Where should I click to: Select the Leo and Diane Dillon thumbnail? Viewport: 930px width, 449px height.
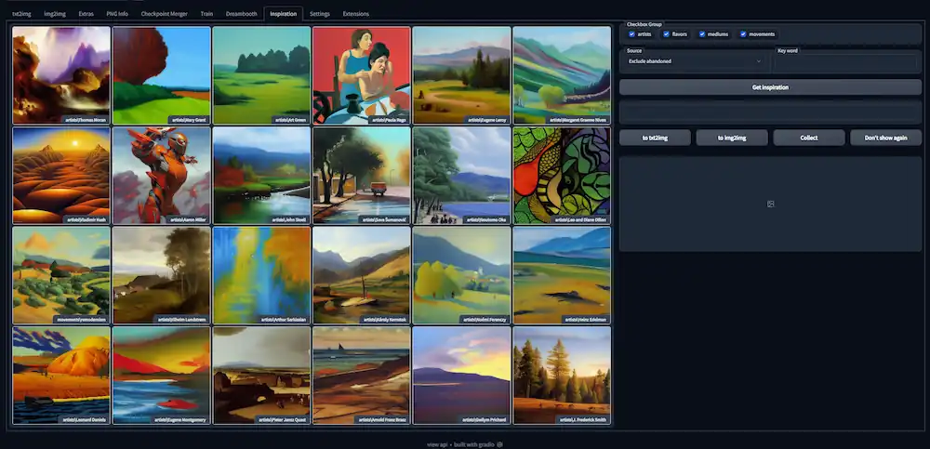(562, 175)
